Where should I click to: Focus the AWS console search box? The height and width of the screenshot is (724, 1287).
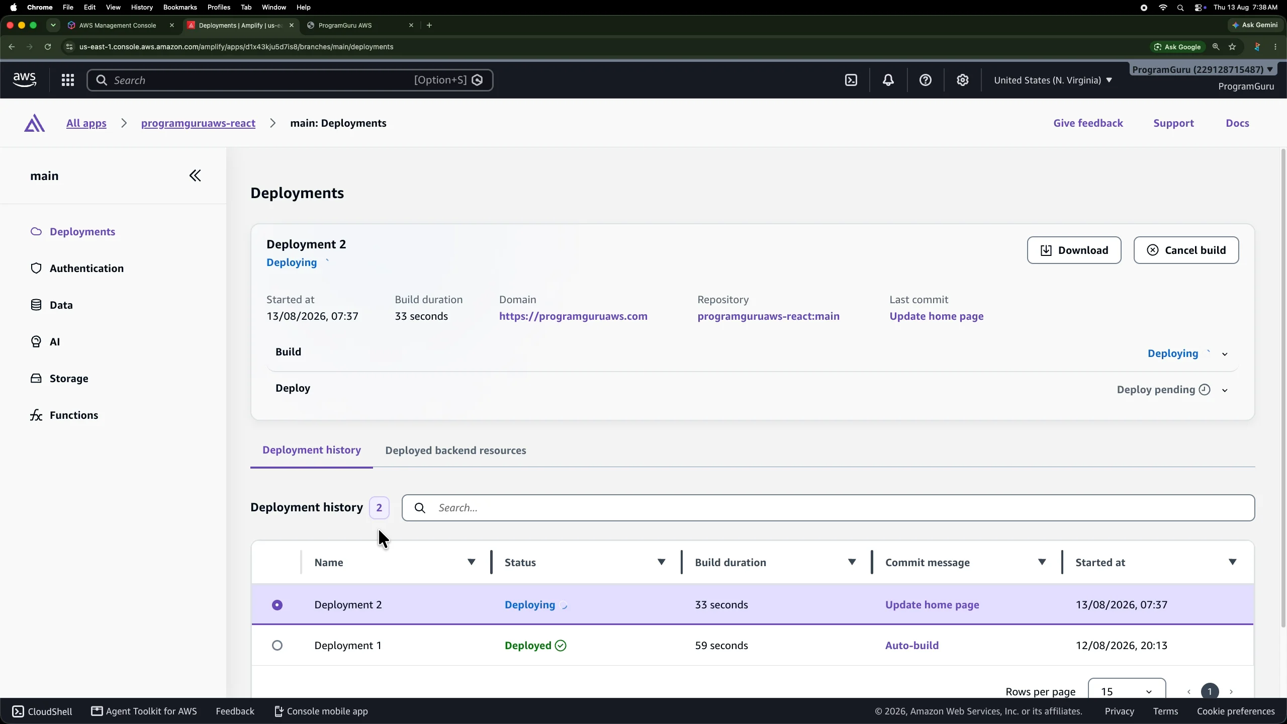point(290,80)
